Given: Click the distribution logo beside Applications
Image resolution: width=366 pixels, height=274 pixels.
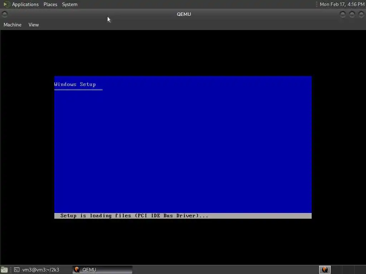Looking at the screenshot, I should 6,4.
